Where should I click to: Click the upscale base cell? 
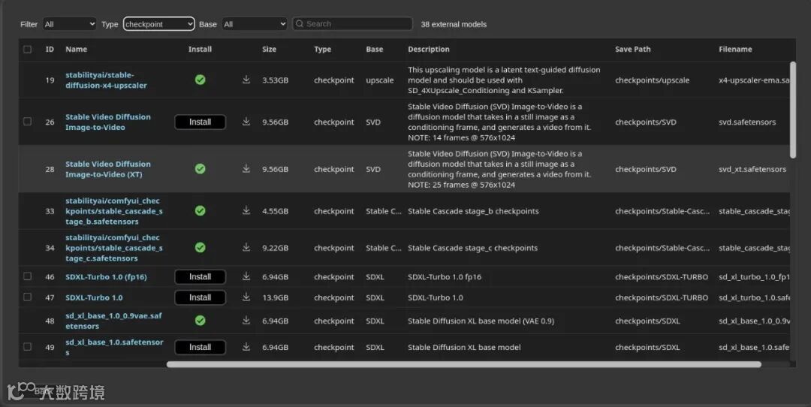pos(380,80)
